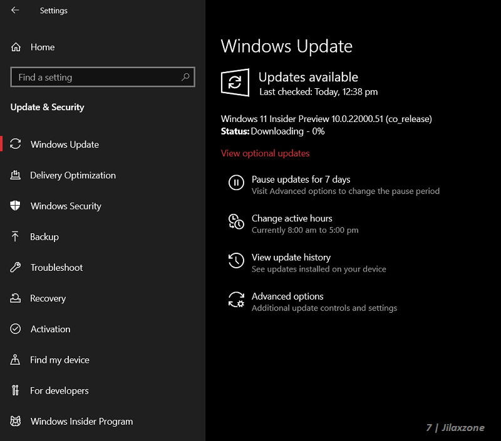Screen dimensions: 501x441
Task: Navigate to Recovery settings
Action: [48, 298]
